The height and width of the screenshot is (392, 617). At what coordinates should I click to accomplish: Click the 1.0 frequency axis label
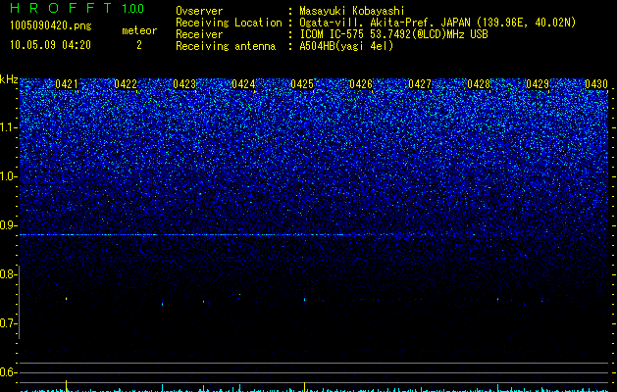8,176
